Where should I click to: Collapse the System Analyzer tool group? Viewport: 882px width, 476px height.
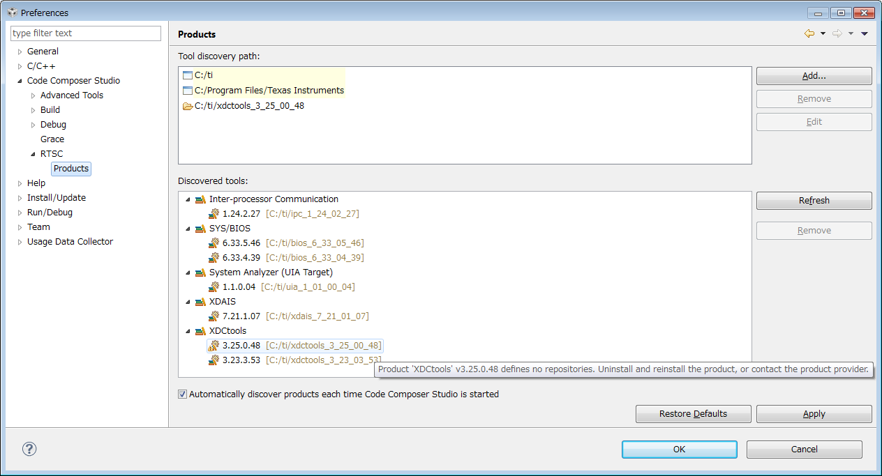(188, 272)
